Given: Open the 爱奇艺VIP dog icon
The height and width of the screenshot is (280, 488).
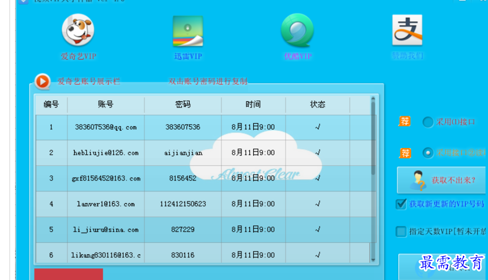Looking at the screenshot, I should tap(78, 30).
